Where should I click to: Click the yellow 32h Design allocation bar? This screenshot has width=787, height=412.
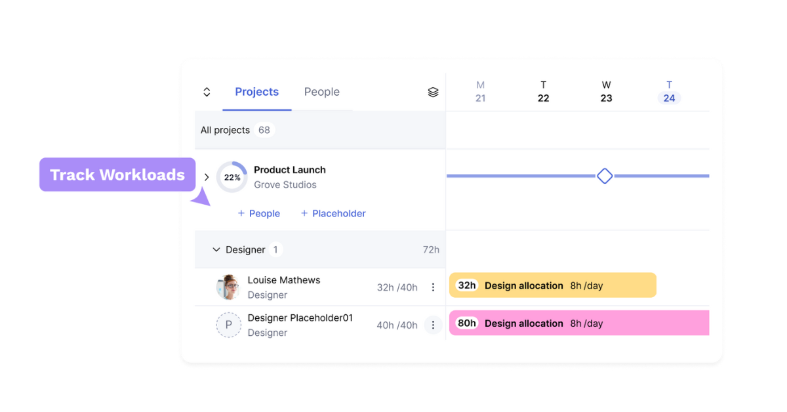point(552,285)
